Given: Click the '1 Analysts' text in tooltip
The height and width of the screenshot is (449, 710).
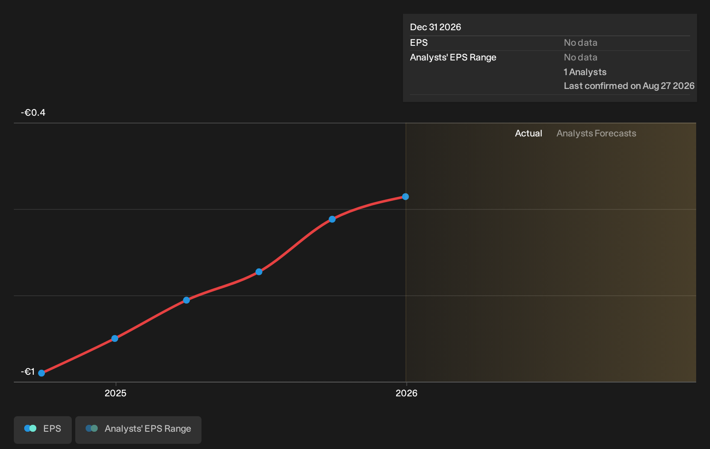Looking at the screenshot, I should click(585, 72).
